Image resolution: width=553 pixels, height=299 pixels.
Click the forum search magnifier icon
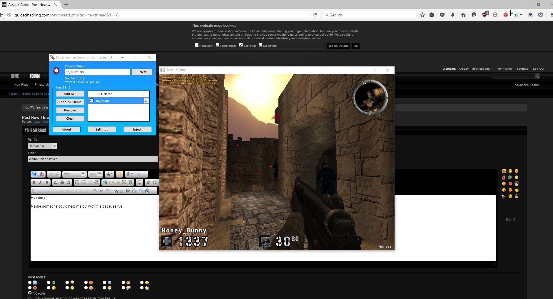pyautogui.click(x=537, y=76)
